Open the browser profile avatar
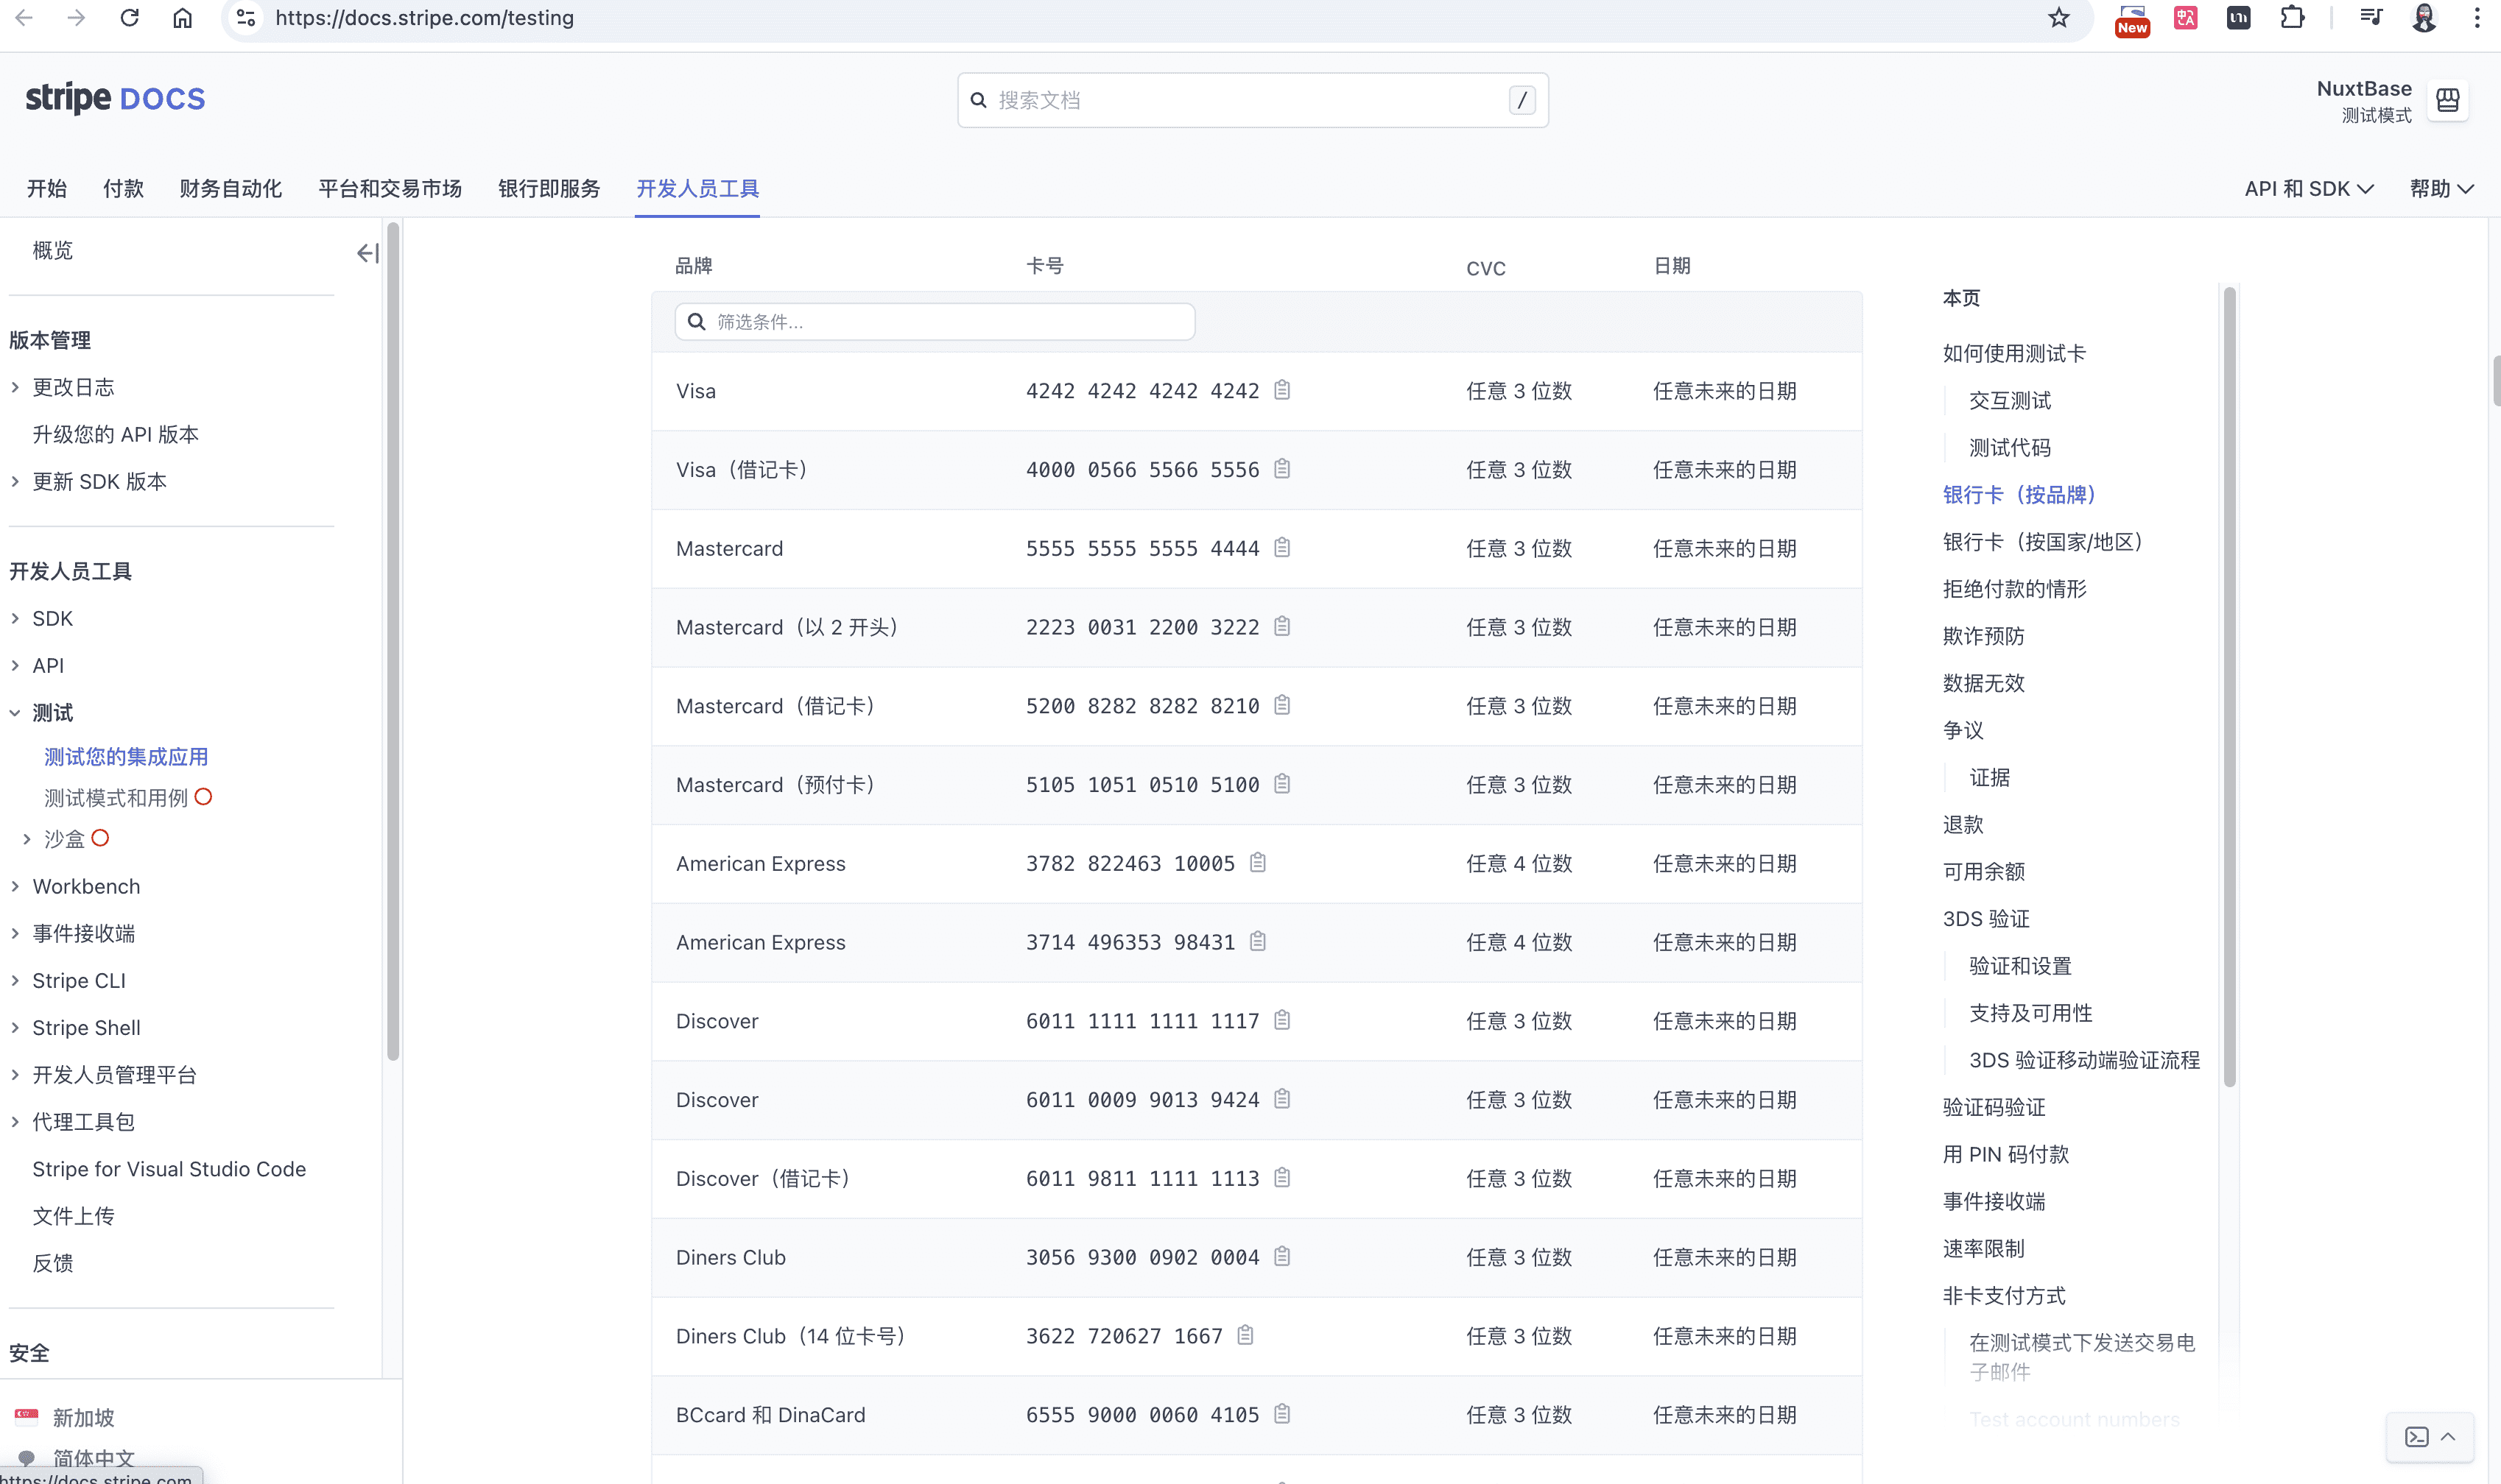 click(x=2424, y=18)
